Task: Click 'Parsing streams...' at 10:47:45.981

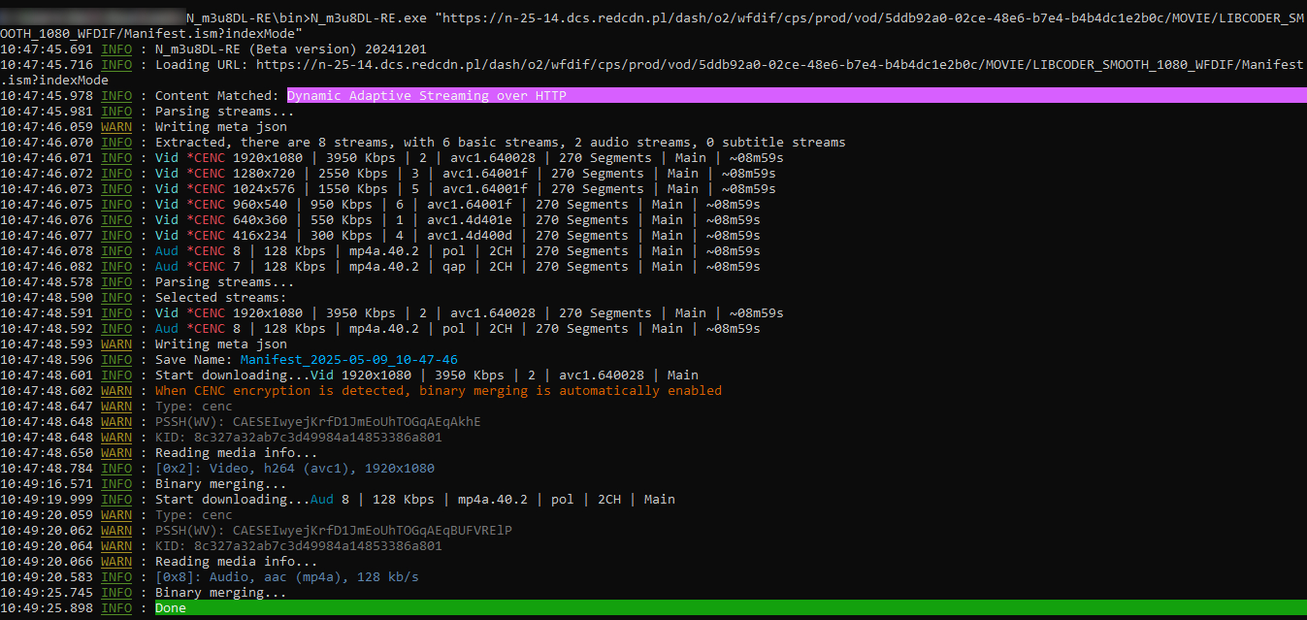Action: click(x=225, y=112)
